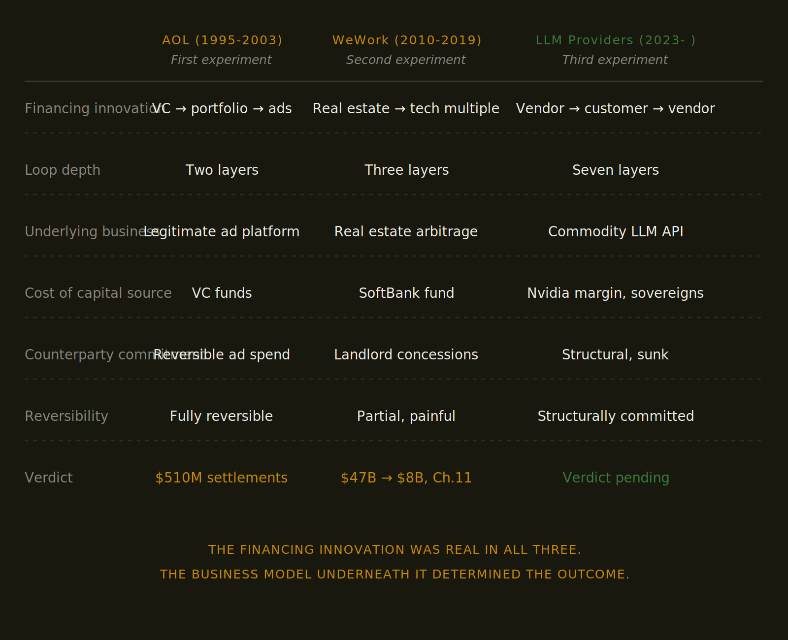Click the "AOL (1995-2003)" column header
The width and height of the screenshot is (788, 640).
[222, 40]
